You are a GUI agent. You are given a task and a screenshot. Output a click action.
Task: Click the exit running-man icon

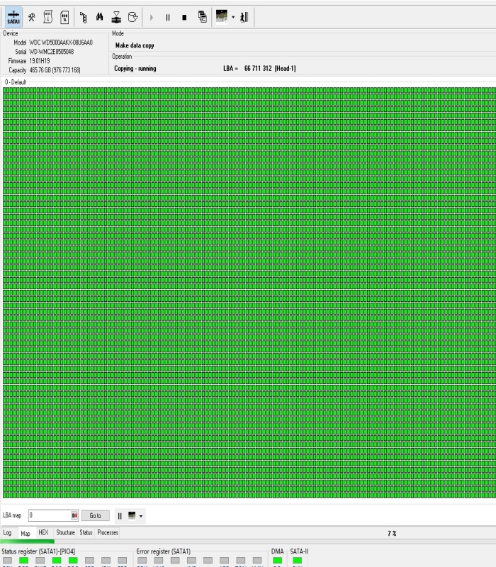coord(244,17)
